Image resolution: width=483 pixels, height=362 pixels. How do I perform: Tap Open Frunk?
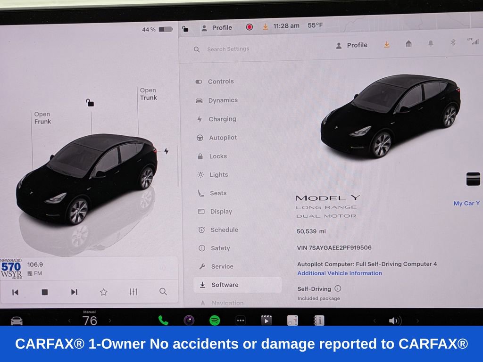click(42, 118)
